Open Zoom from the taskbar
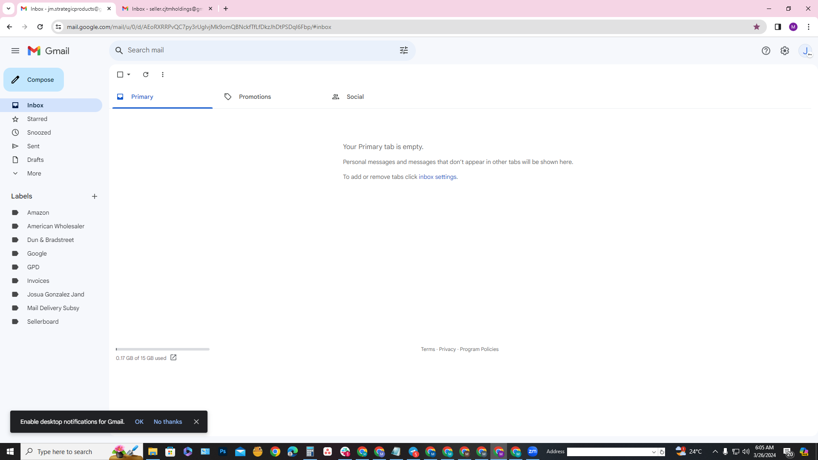Screen dimensions: 818x460 pos(533,451)
